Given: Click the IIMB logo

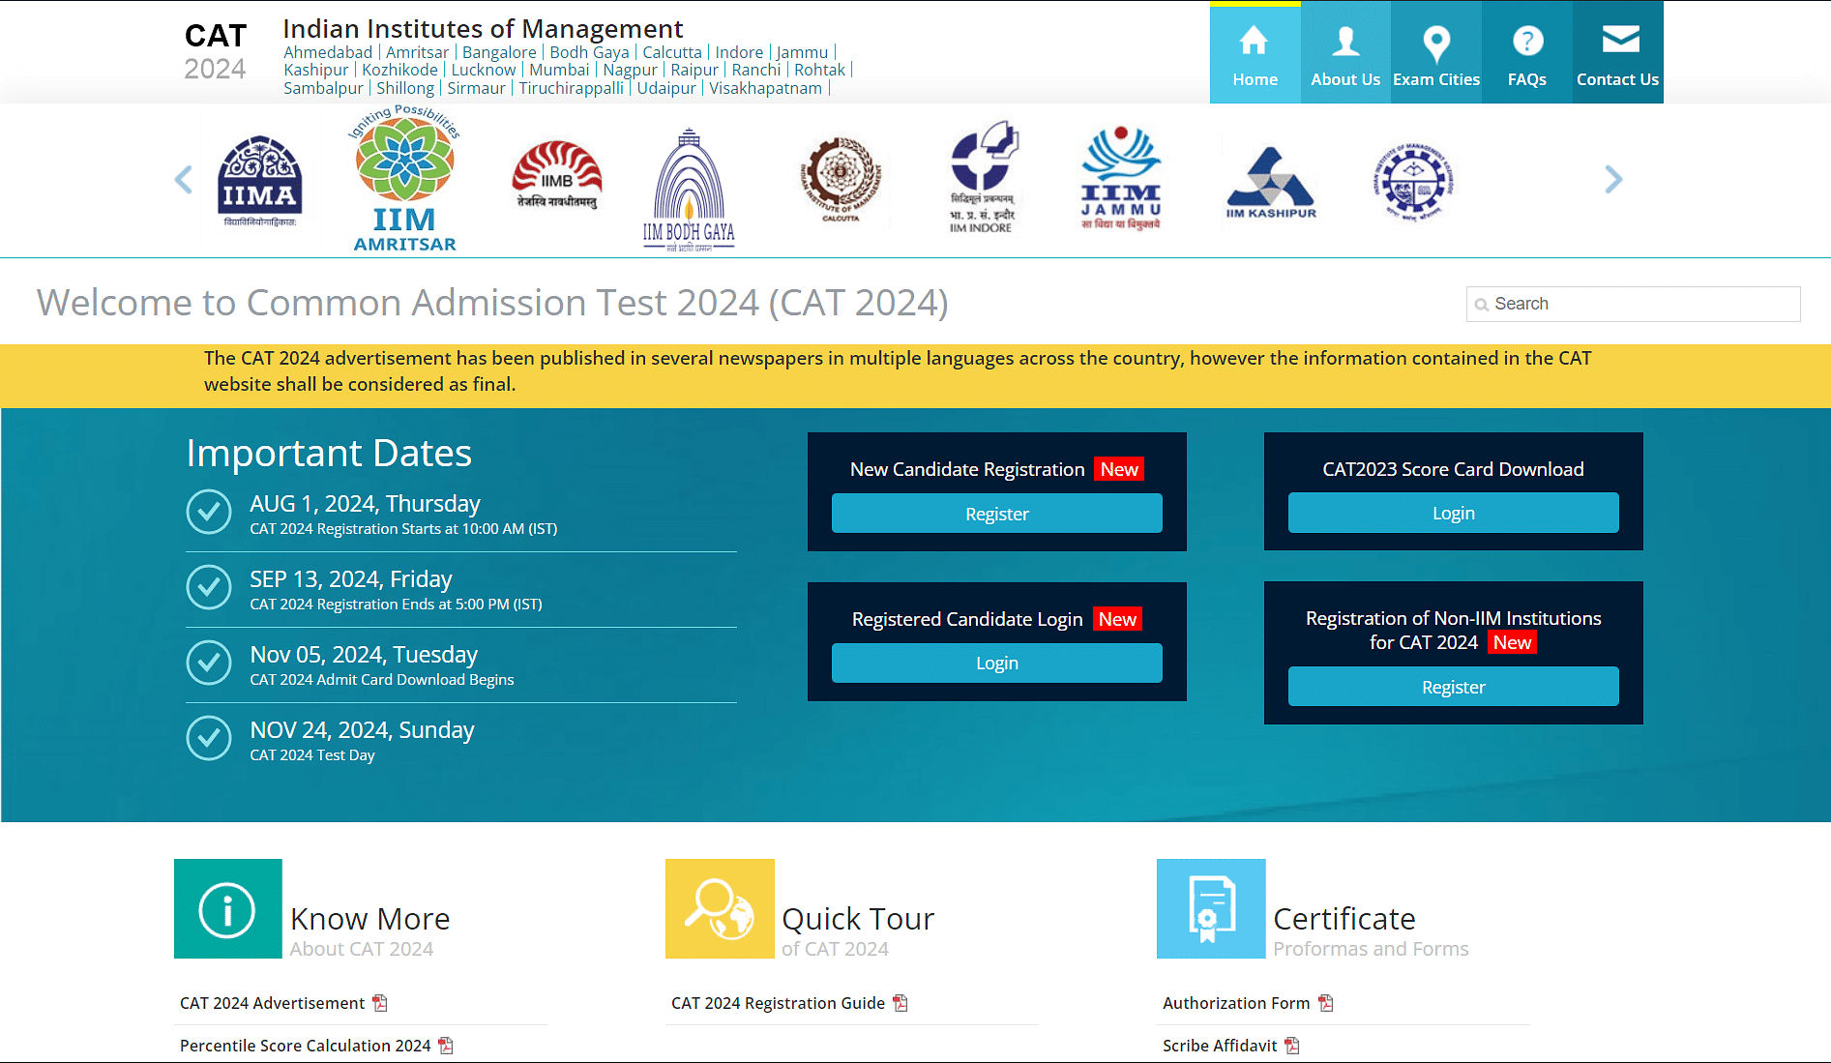Looking at the screenshot, I should (x=556, y=175).
